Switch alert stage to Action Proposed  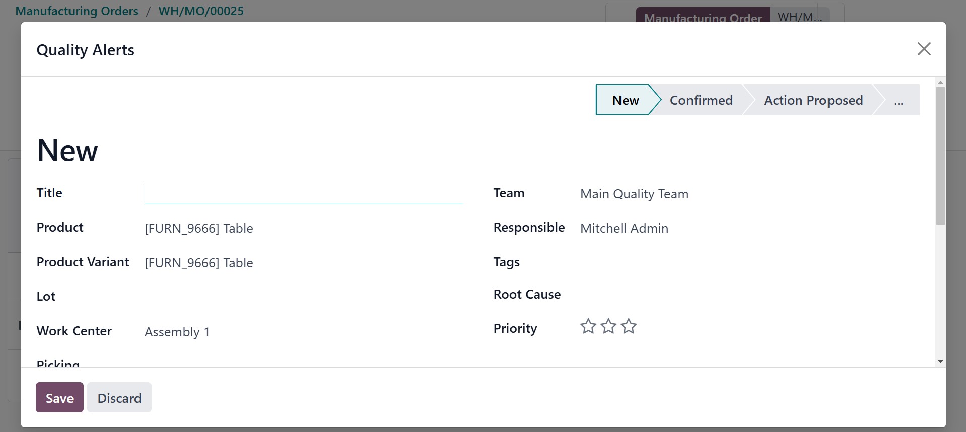[x=813, y=100]
